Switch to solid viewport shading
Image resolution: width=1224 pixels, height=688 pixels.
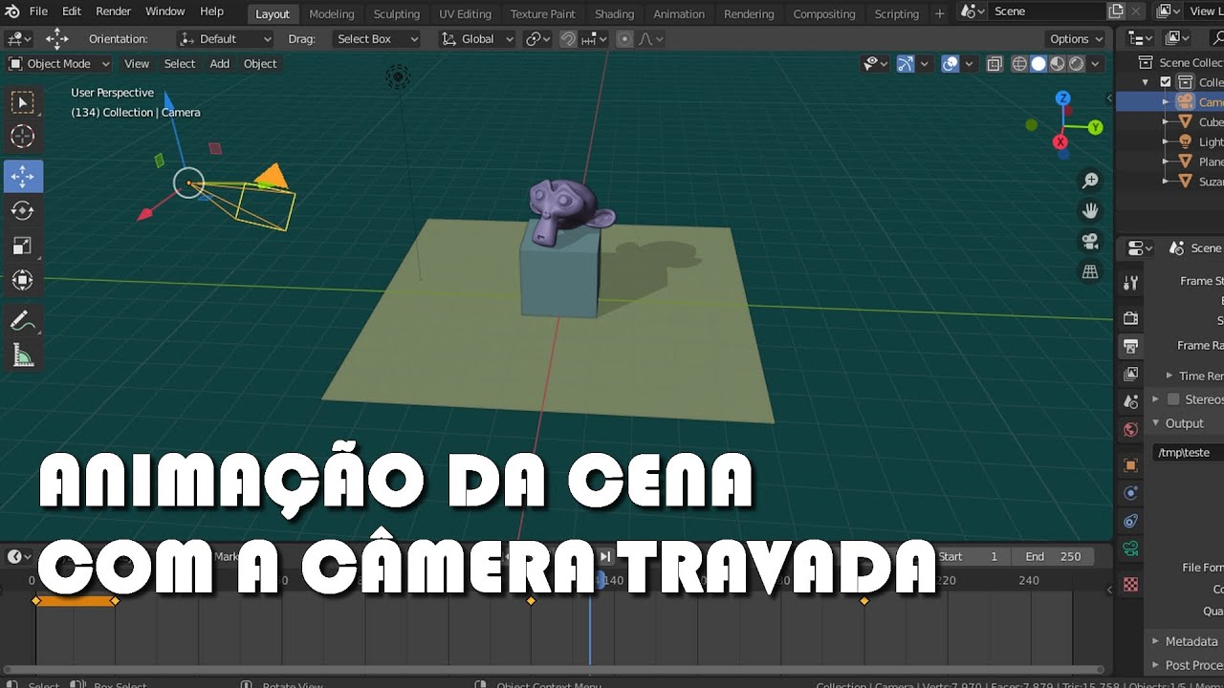click(x=1038, y=64)
